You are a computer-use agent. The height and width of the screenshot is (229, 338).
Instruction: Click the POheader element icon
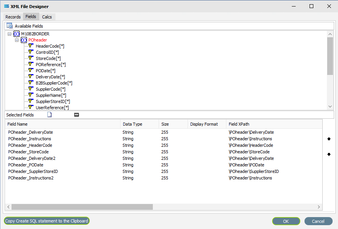tap(24, 40)
